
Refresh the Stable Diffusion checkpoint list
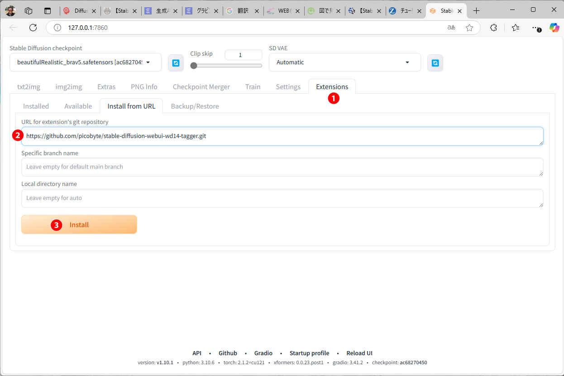176,63
